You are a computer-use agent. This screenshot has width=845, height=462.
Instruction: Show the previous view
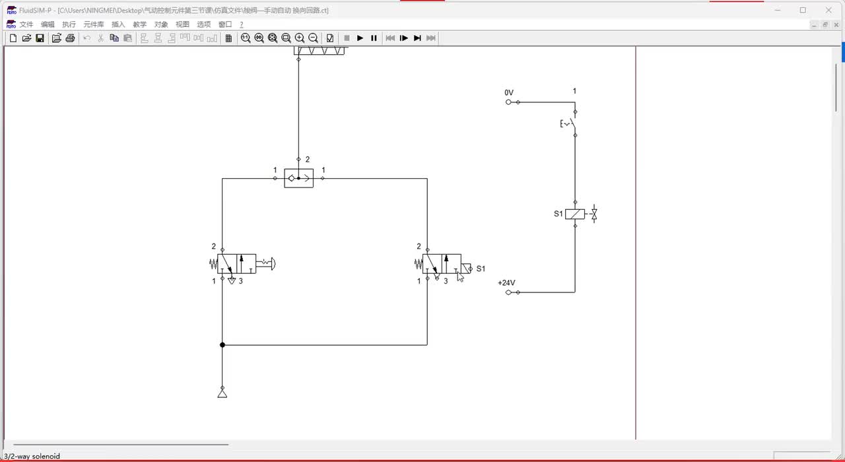(x=259, y=38)
